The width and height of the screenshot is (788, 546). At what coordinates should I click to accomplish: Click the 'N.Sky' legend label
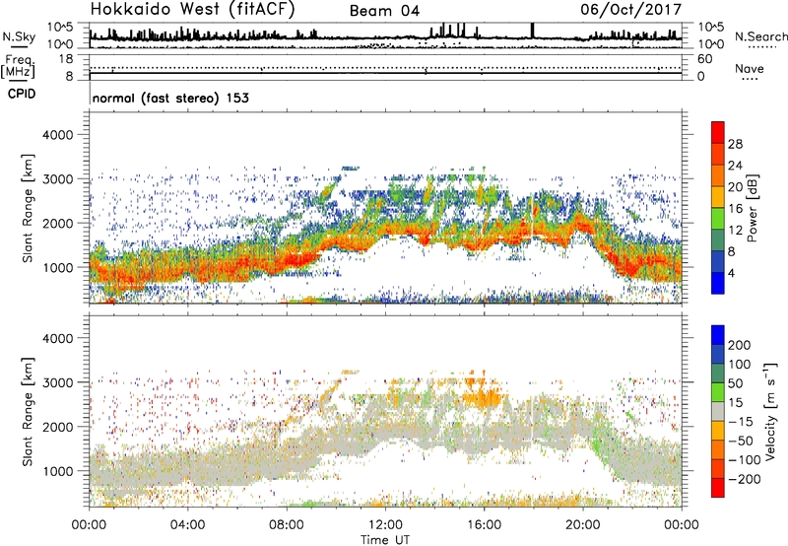19,36
